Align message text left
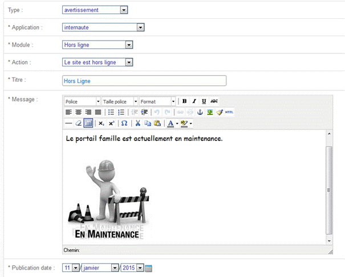345x277 pixels. [x=68, y=112]
